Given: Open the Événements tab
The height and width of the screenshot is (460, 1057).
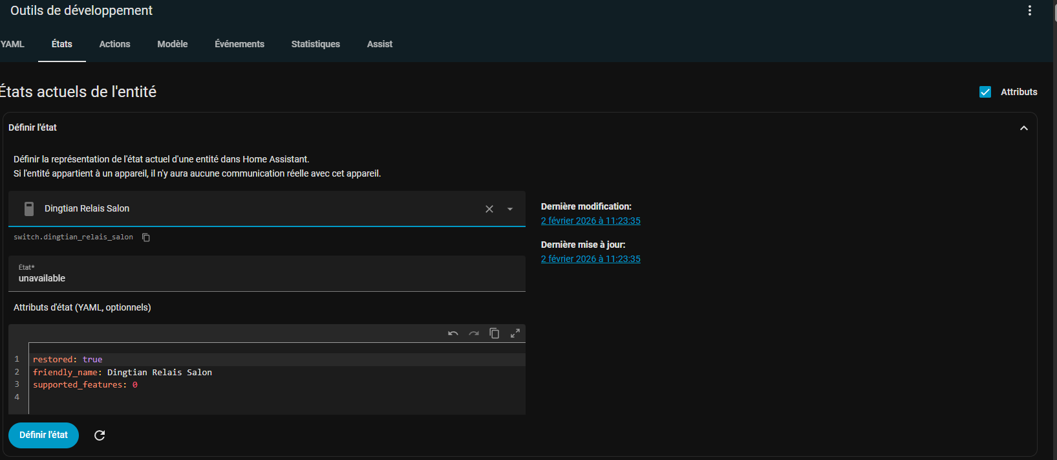Looking at the screenshot, I should pyautogui.click(x=239, y=44).
